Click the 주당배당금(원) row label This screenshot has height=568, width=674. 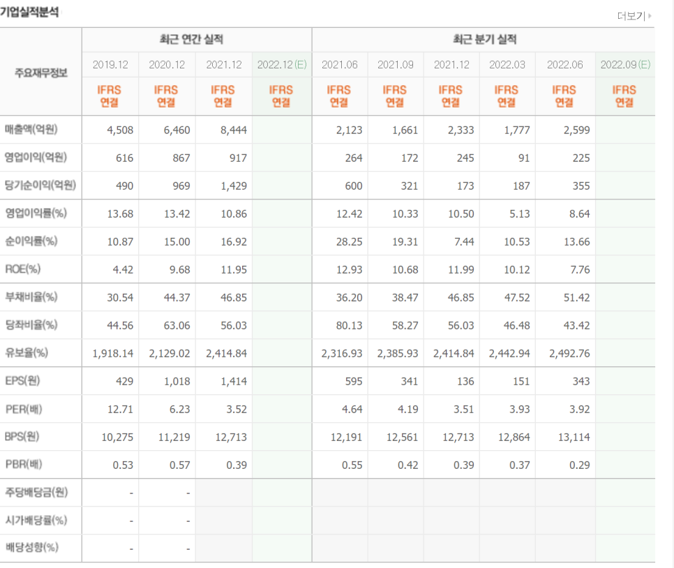pos(36,493)
